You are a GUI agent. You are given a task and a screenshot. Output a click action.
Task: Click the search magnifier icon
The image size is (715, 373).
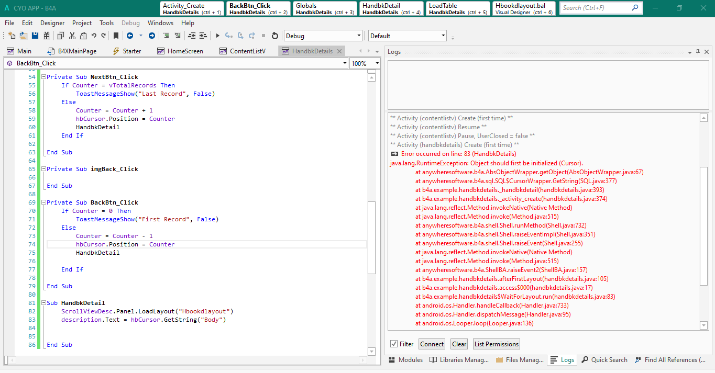[635, 8]
